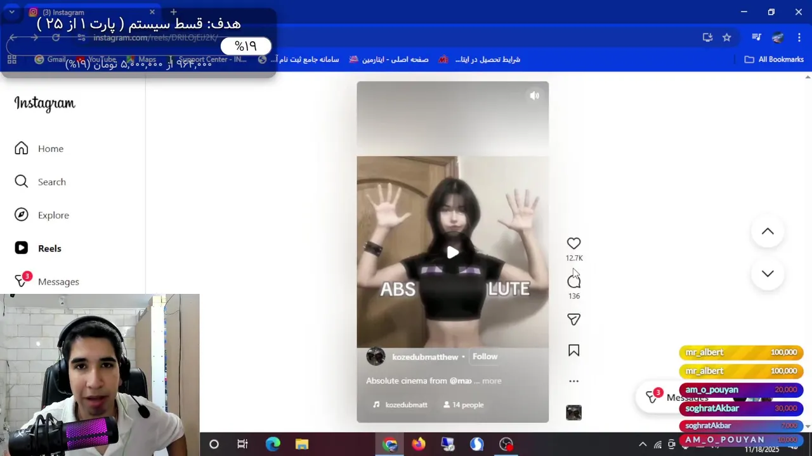Viewport: 812px width, 456px height.
Task: Go to the next reel
Action: 768,274
